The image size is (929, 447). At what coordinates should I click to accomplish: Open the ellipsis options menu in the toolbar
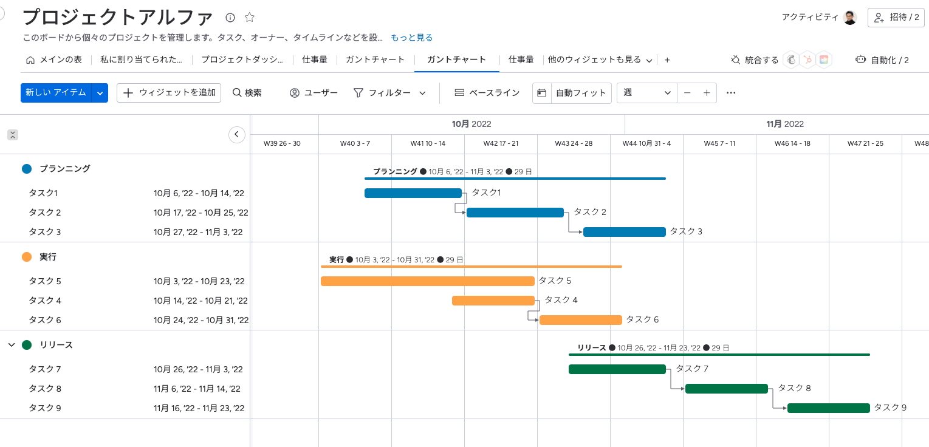(x=731, y=93)
